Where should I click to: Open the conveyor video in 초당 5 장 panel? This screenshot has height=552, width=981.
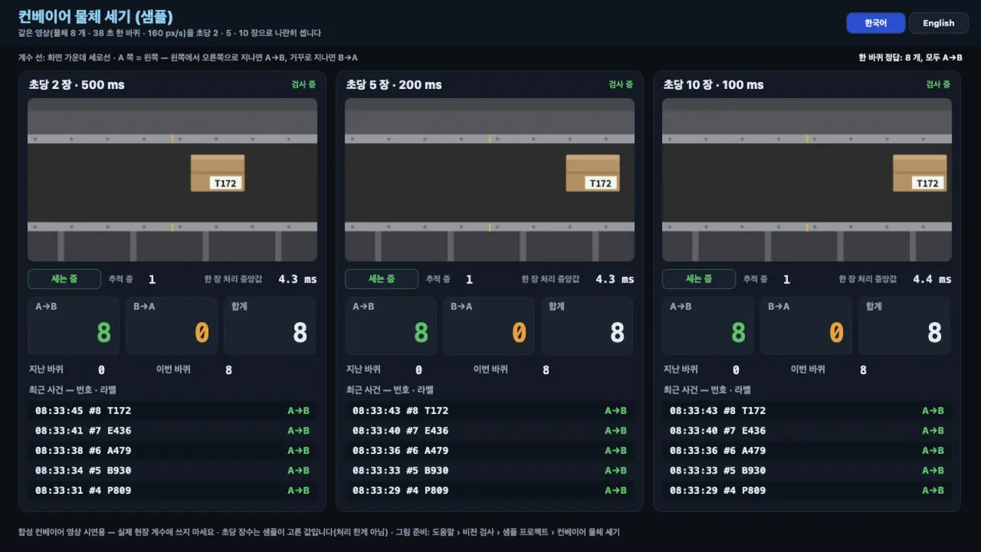490,179
